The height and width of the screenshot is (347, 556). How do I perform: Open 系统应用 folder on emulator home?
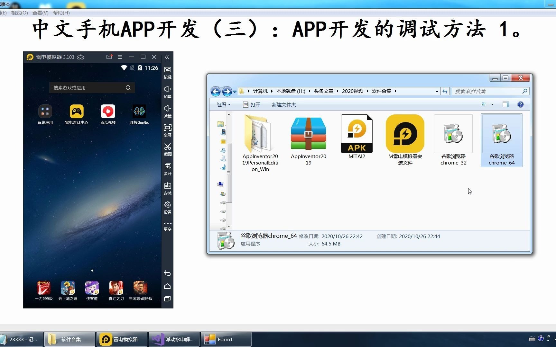pos(45,114)
